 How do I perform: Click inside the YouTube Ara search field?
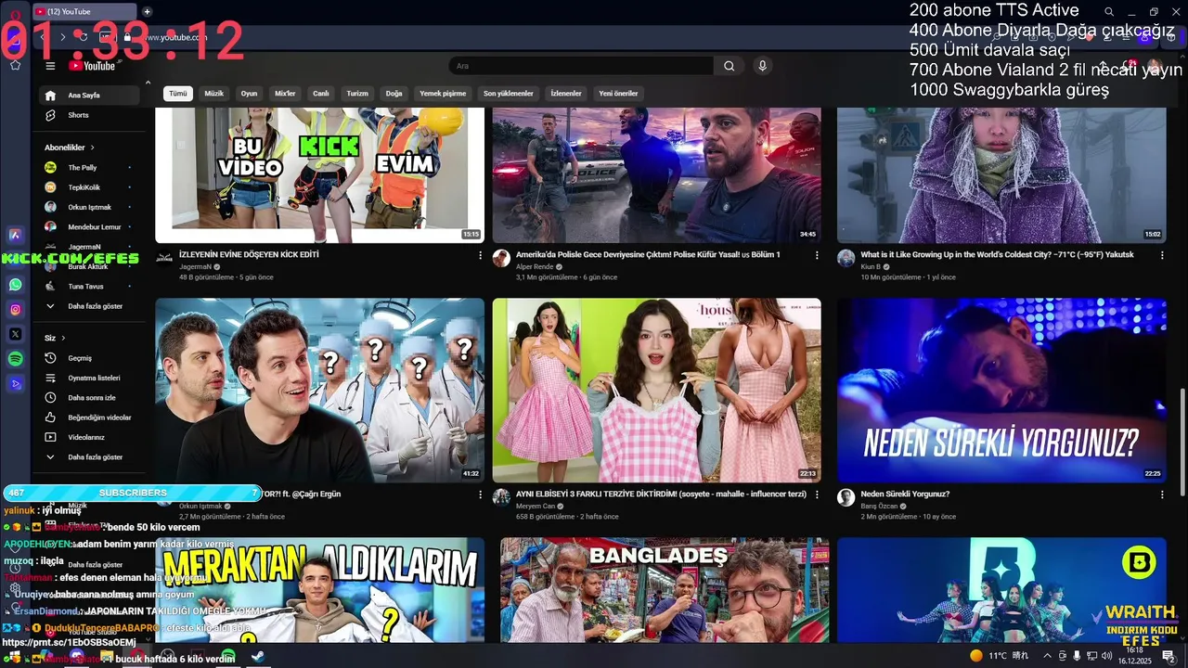pos(580,66)
